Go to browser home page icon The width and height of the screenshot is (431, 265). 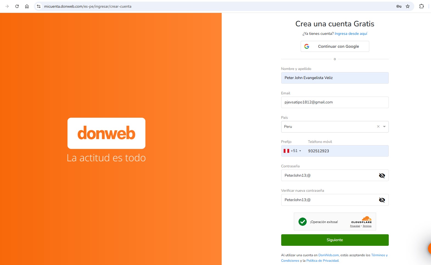coord(27,6)
